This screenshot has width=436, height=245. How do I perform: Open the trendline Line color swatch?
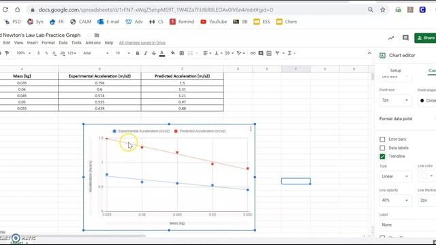(426, 176)
